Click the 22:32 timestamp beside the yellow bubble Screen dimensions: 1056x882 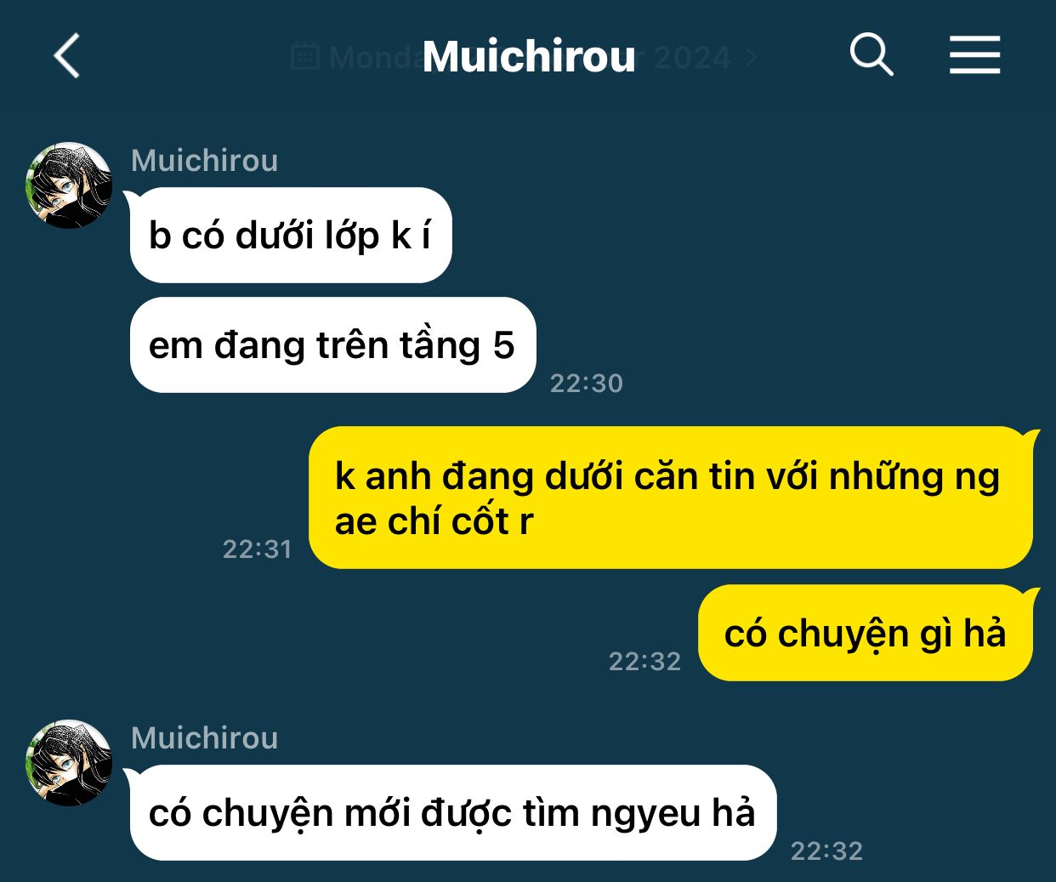(645, 662)
